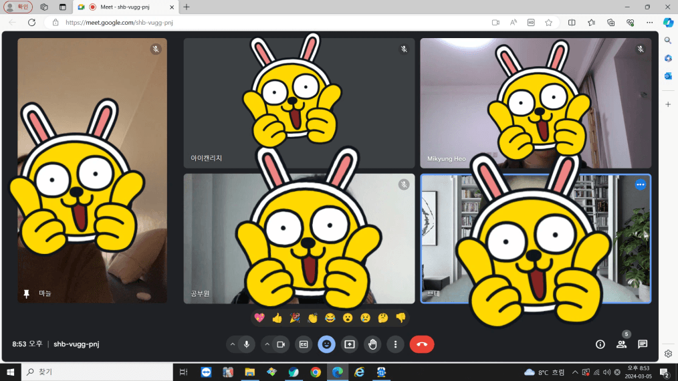
Task: Open TeamViewer from taskbar
Action: pyautogui.click(x=206, y=372)
